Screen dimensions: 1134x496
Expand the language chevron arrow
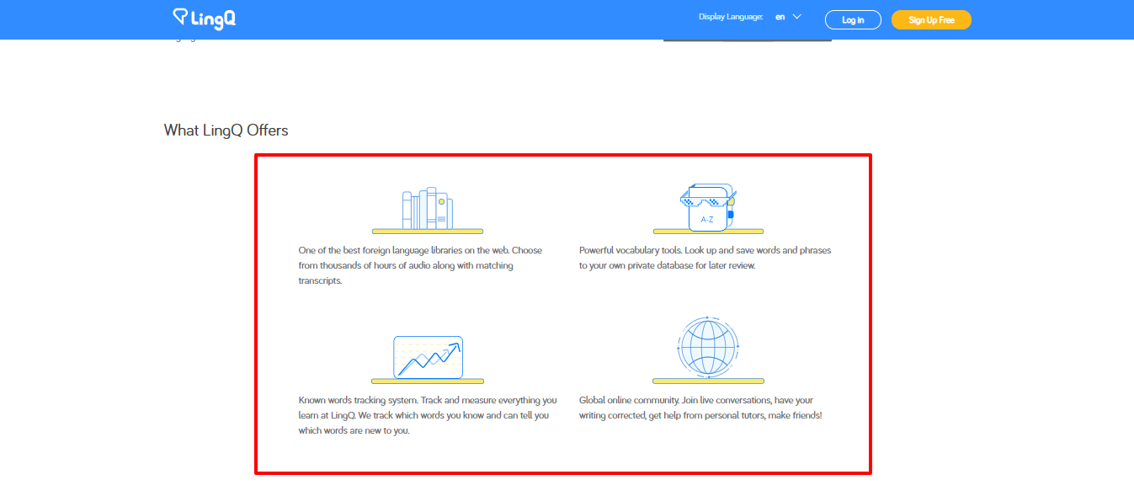(796, 17)
